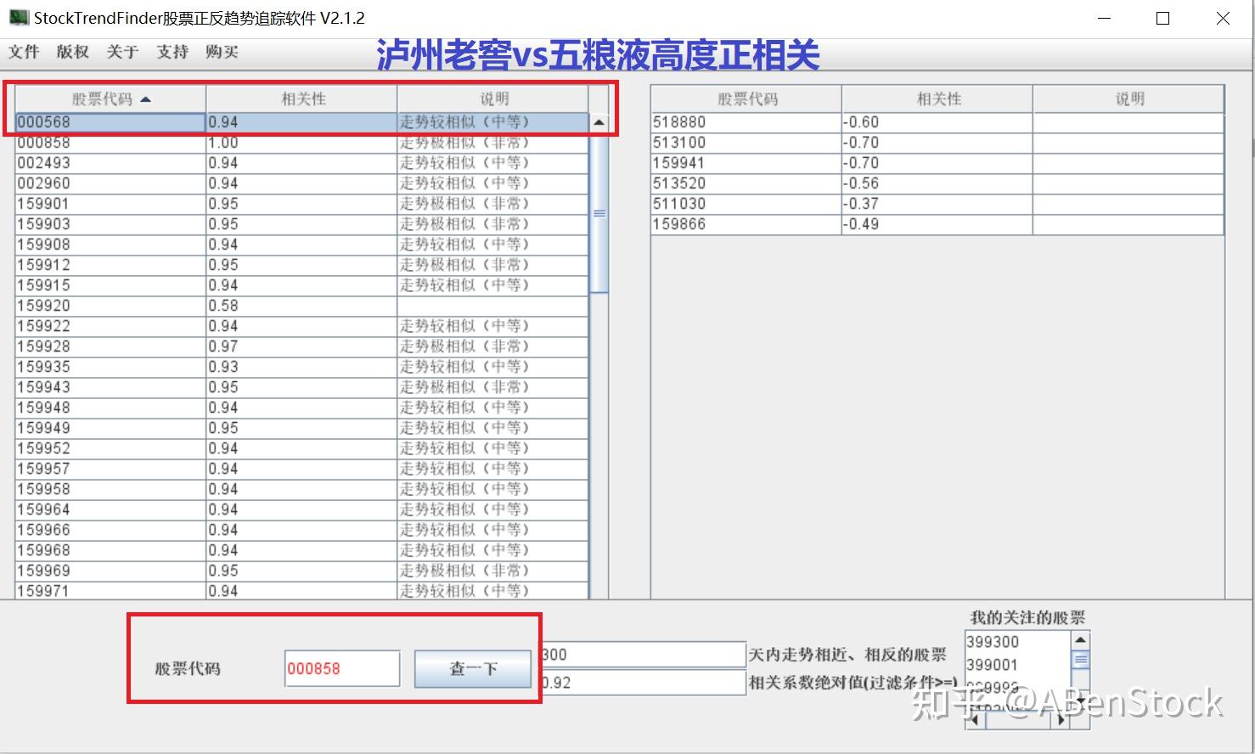Select 399300 in my watched stocks list

tap(1017, 642)
